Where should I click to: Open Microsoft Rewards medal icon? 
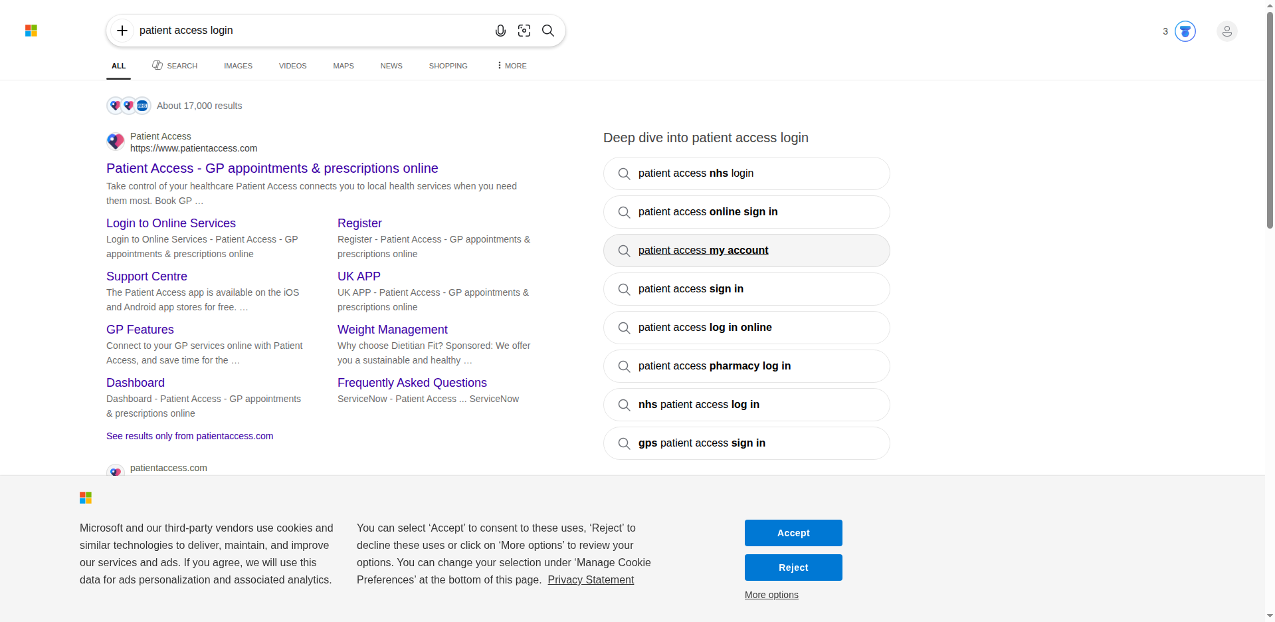pos(1185,31)
